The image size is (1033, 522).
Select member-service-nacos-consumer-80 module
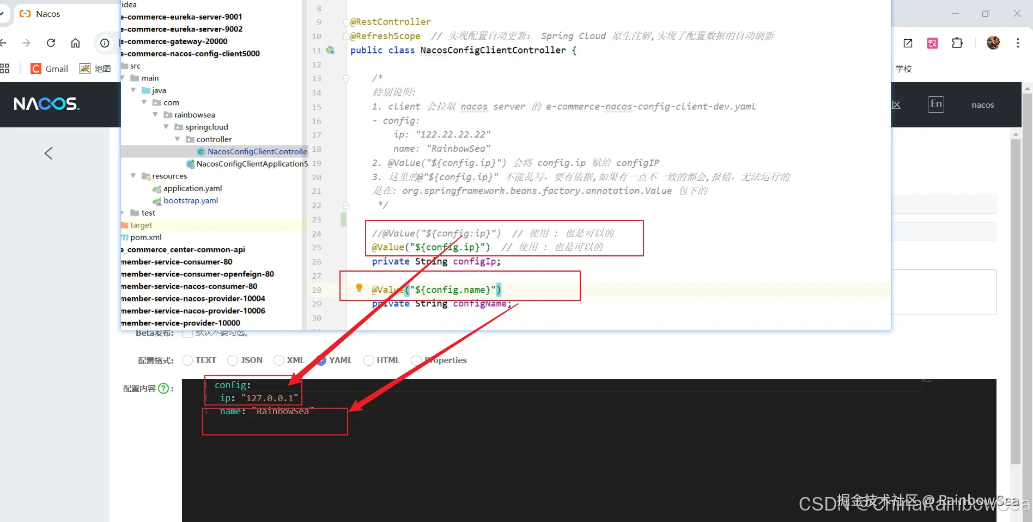point(189,286)
